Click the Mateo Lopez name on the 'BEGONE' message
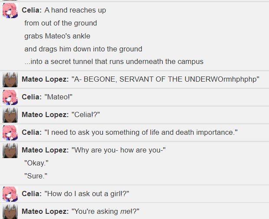Viewport: 269px width, 219px height. coord(45,79)
